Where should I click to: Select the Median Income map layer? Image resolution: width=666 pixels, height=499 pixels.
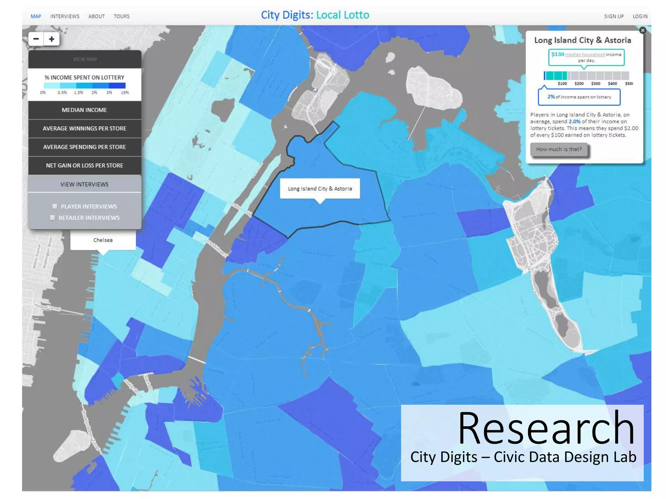click(x=85, y=110)
